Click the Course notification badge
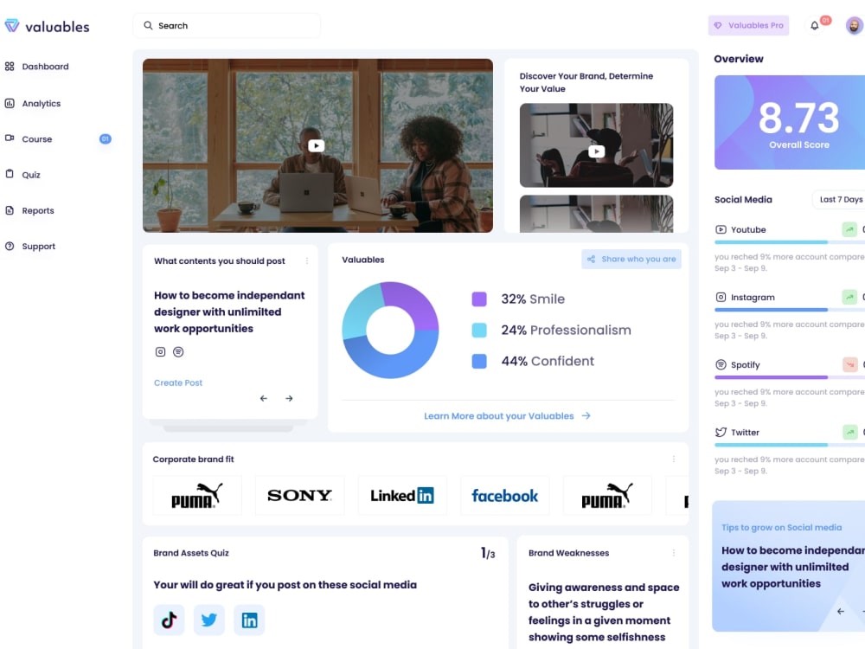The height and width of the screenshot is (649, 865). point(105,139)
